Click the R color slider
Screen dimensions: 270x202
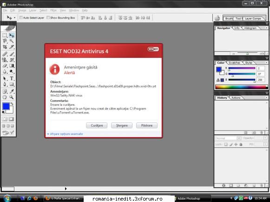tap(242, 68)
